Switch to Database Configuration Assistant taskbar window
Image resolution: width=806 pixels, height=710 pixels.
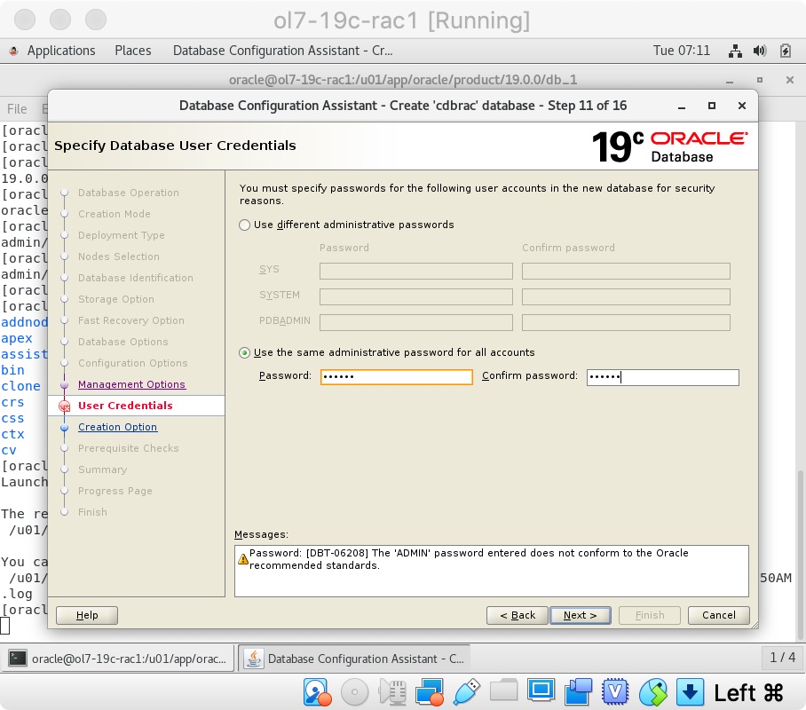[355, 658]
